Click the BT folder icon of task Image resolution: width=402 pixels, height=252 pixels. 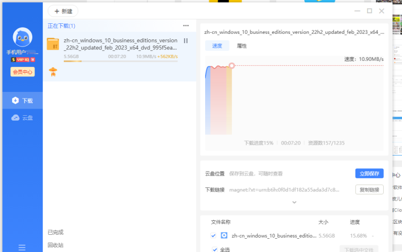point(53,44)
